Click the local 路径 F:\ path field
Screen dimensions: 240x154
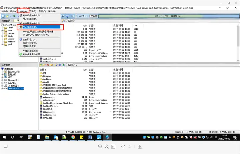tap(156, 65)
